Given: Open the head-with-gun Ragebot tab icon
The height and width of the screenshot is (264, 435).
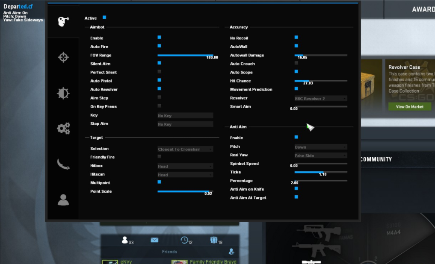Looking at the screenshot, I should point(63,21).
